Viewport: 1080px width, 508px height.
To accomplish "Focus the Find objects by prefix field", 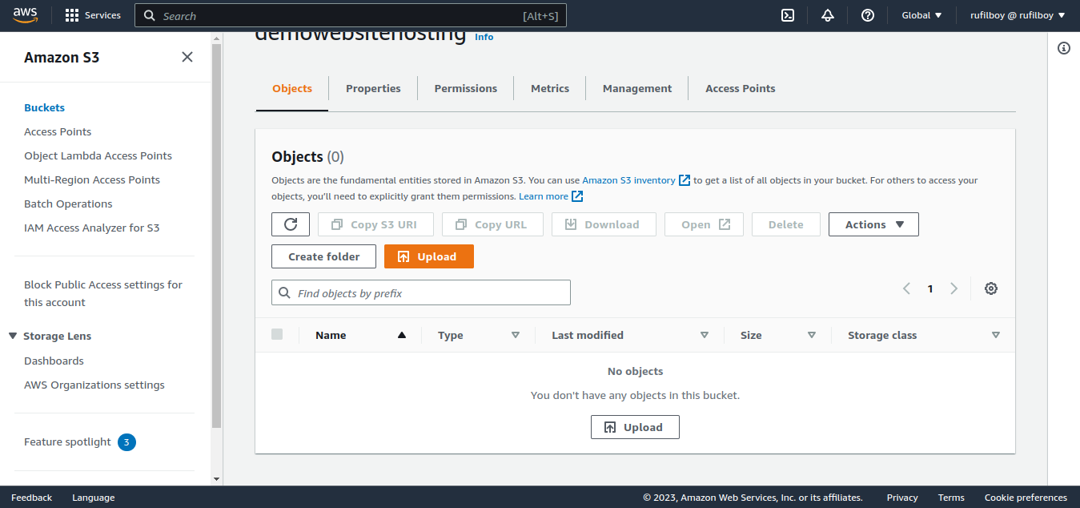I will tap(421, 292).
